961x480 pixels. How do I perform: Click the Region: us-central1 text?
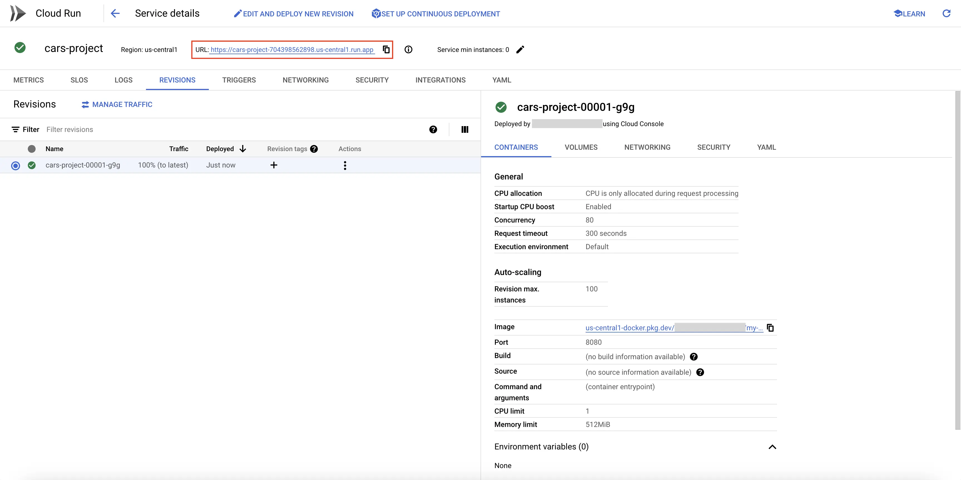tap(149, 49)
